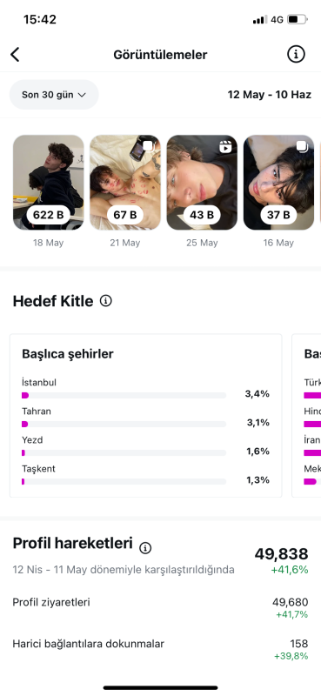Image resolution: width=321 pixels, height=696 pixels.
Task: Tap the reel icon on the 25 May post
Action: [226, 146]
